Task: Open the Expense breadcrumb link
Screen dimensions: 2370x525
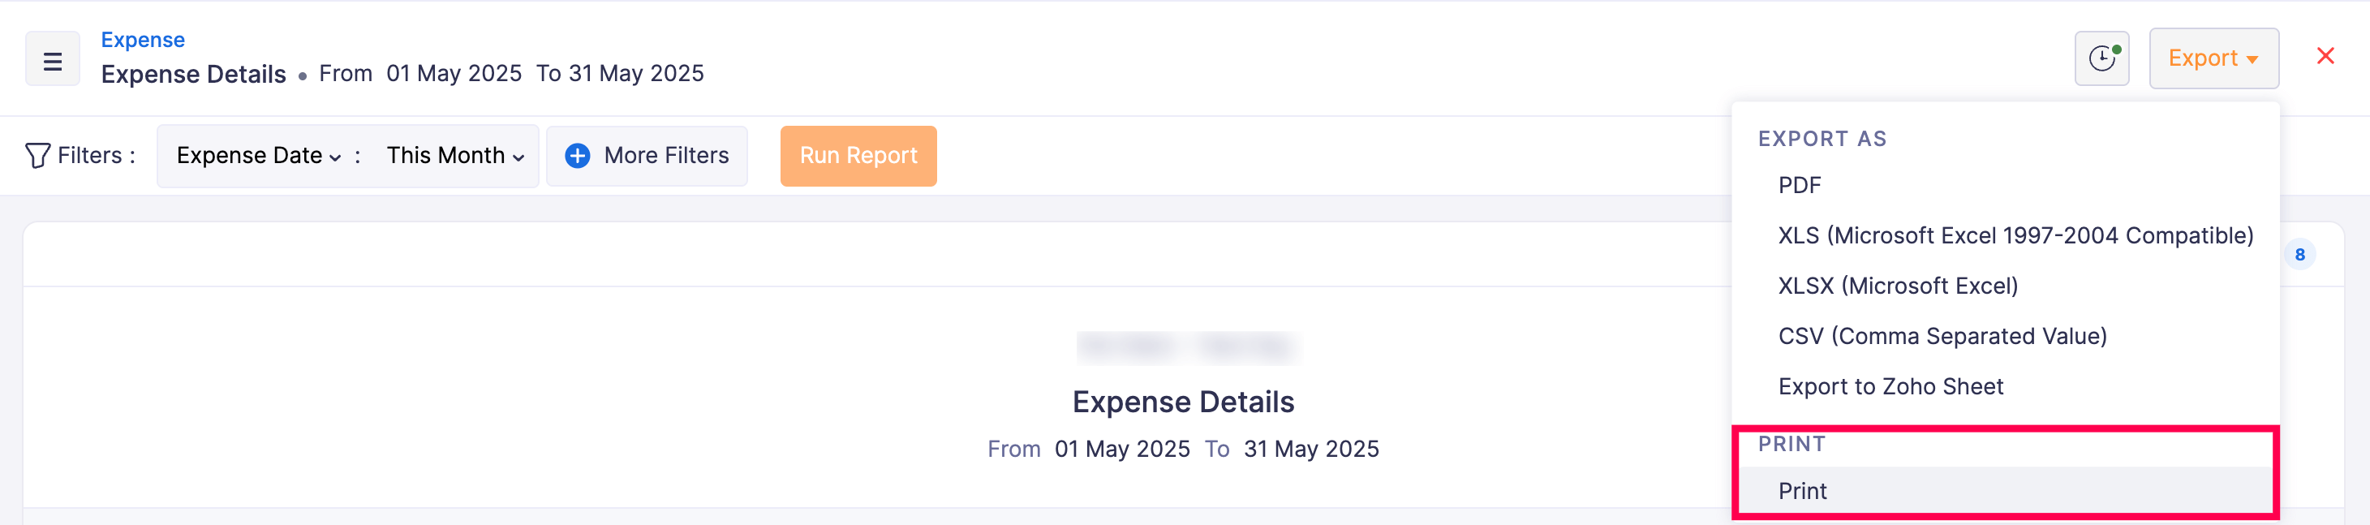Action: (x=143, y=40)
